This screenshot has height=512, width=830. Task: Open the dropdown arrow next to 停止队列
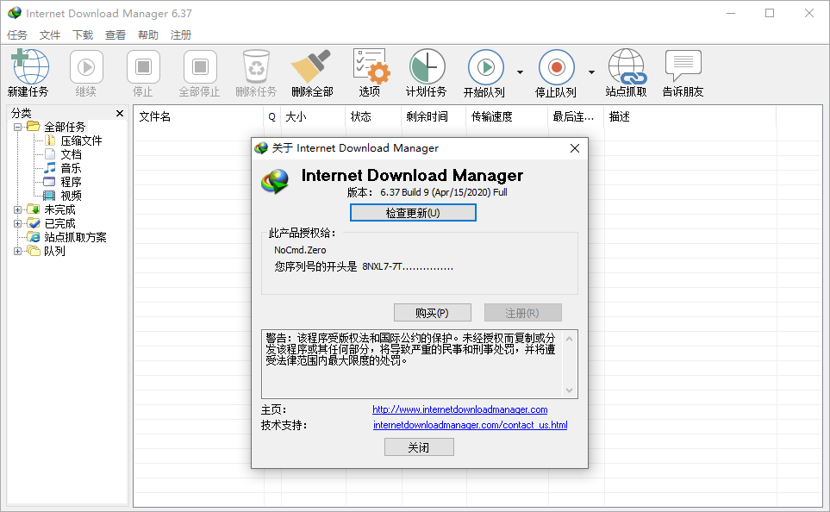[x=591, y=72]
